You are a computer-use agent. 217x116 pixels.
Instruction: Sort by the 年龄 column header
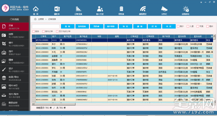pos(100,37)
